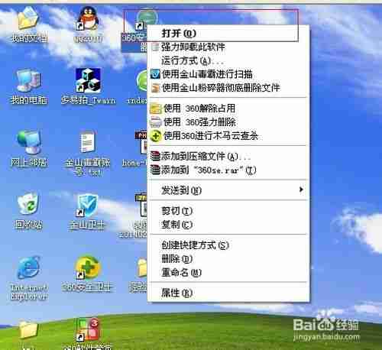This screenshot has height=350, width=382.
Task: Open 回收站 recycle bin icon
Action: click(28, 204)
